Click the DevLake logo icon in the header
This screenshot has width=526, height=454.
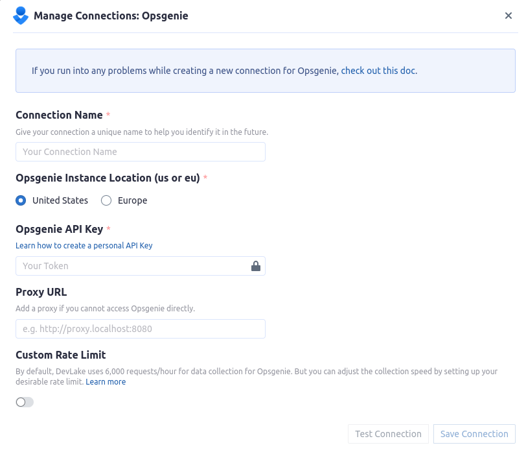(19, 16)
